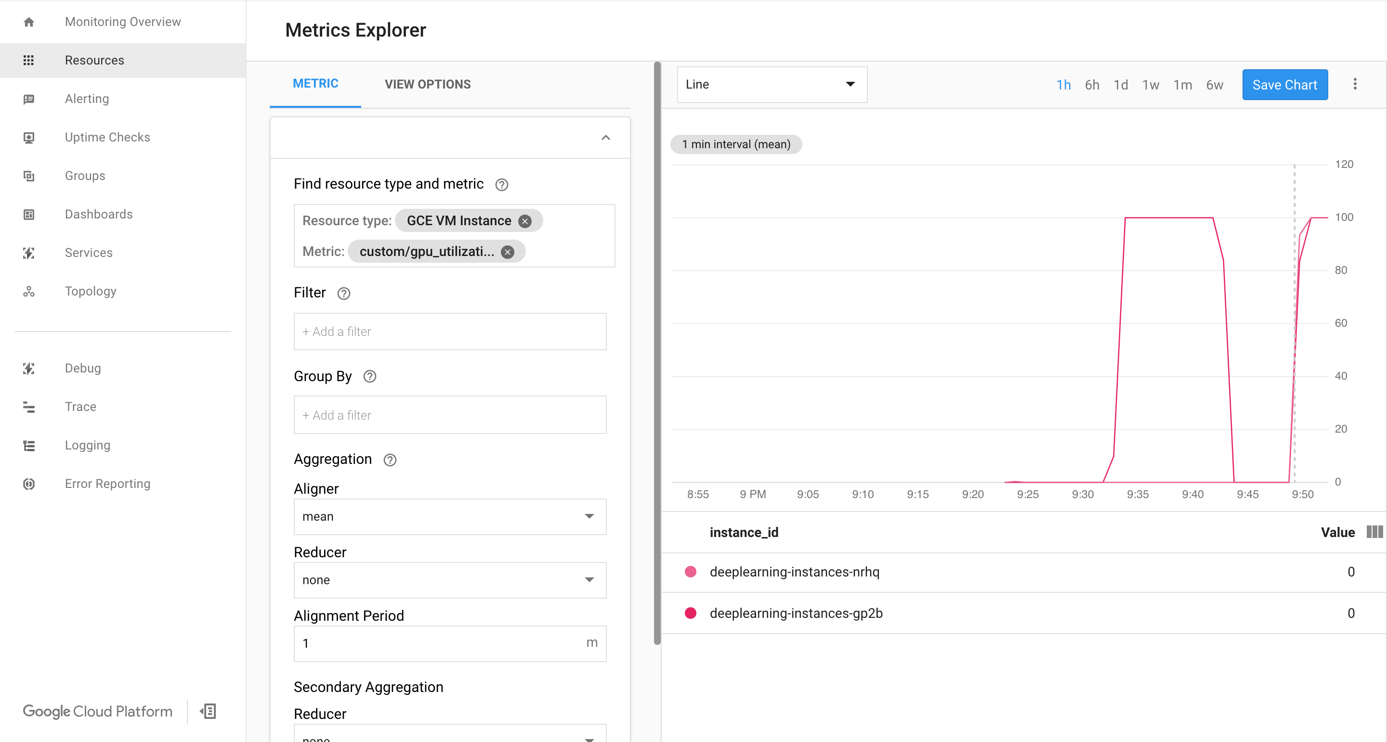The width and height of the screenshot is (1387, 742).
Task: Click the Trace icon in sidebar
Action: 28,406
